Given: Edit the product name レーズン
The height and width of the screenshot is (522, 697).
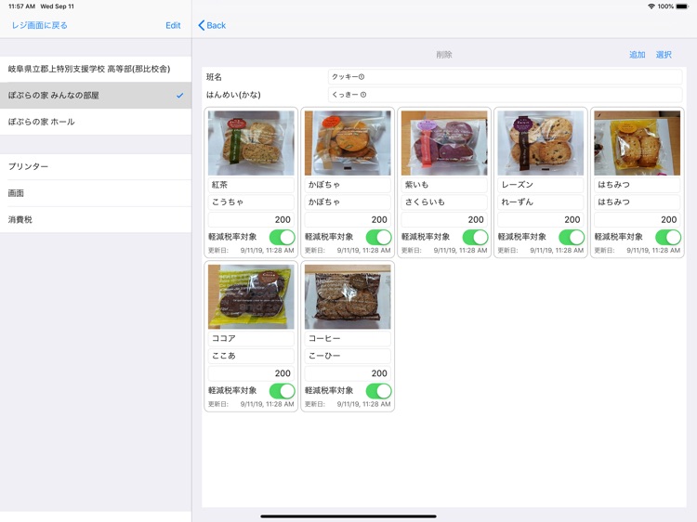Looking at the screenshot, I should pos(541,184).
